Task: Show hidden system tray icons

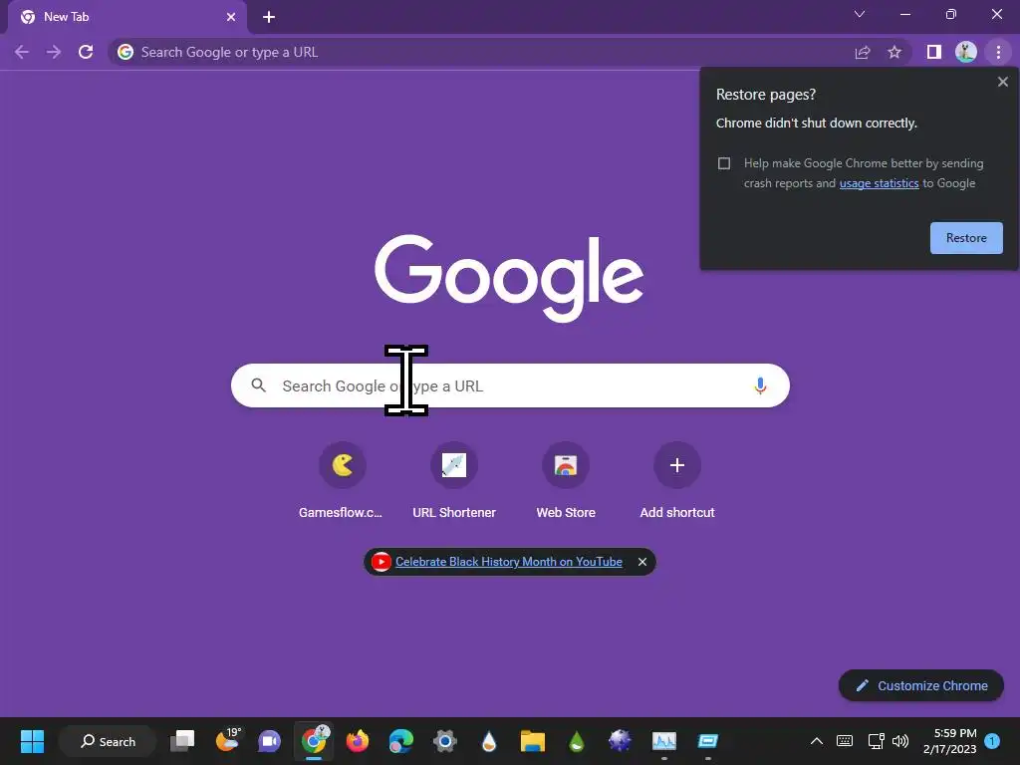Action: [817, 741]
